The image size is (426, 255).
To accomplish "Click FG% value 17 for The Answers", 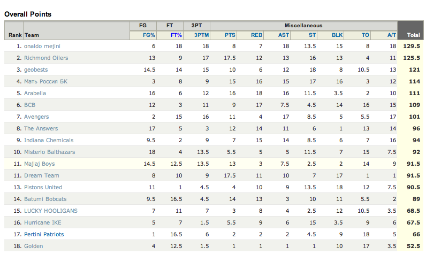I will pos(152,128).
